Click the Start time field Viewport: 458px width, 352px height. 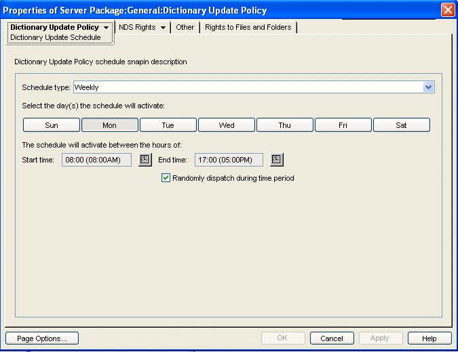pyautogui.click(x=96, y=160)
